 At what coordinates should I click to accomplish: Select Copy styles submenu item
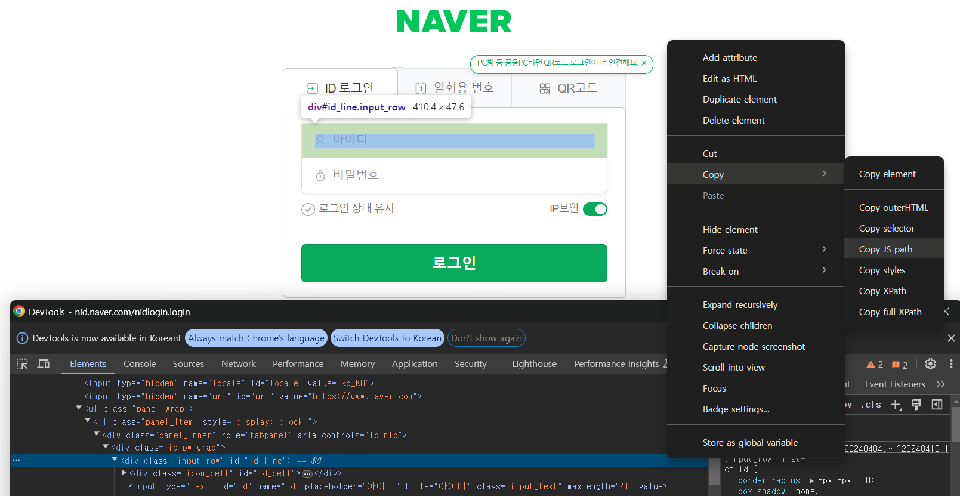(894, 270)
